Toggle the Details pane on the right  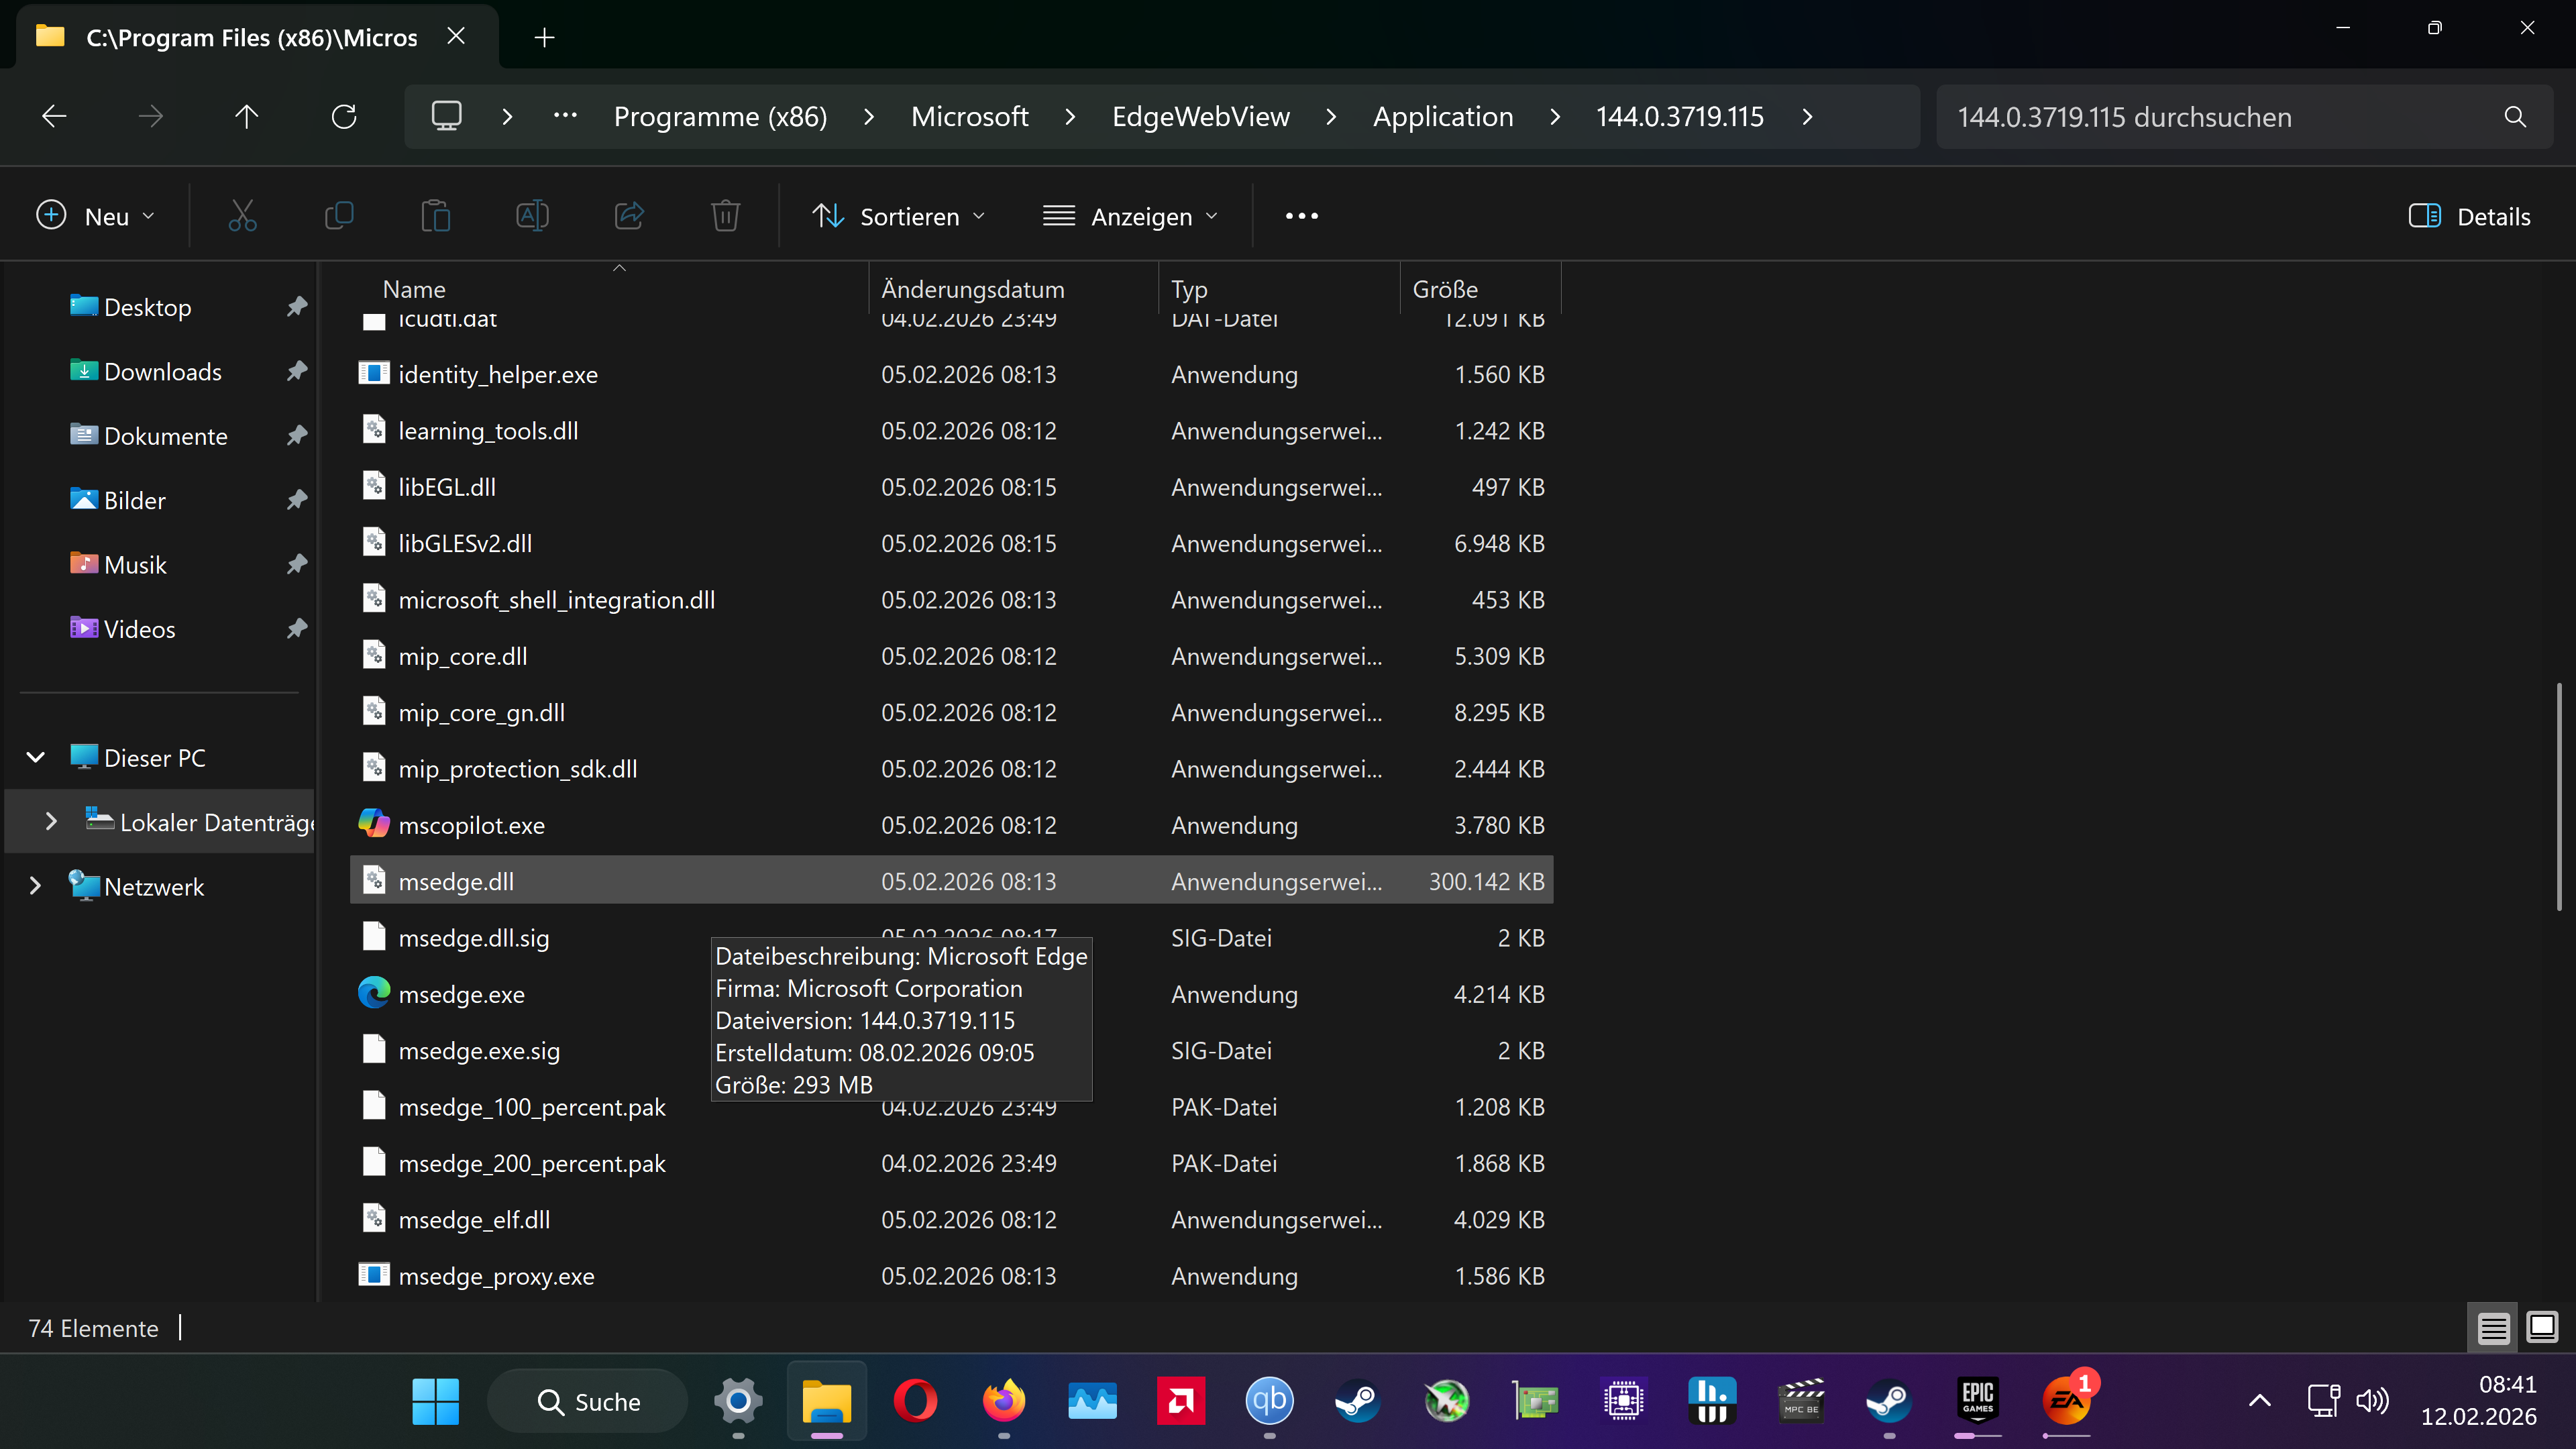click(2469, 215)
